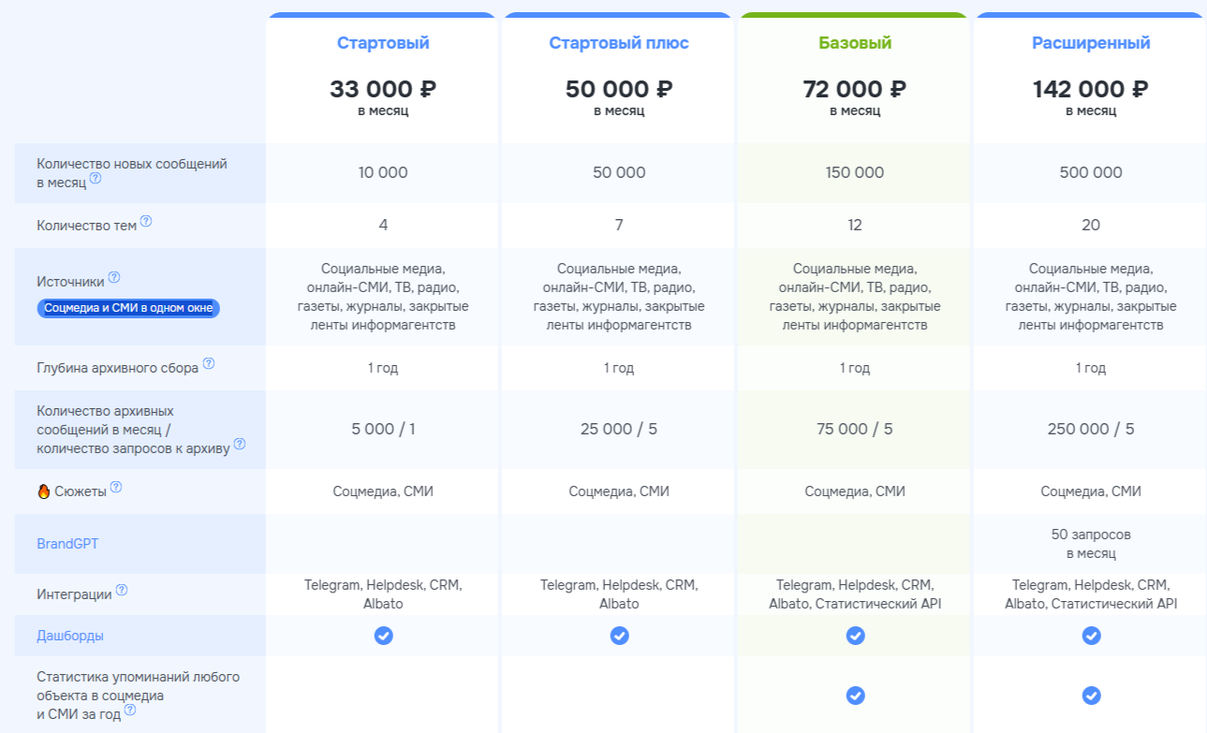
Task: Open tooltip icon for 'Глубина архивного сбора'
Action: [x=209, y=363]
